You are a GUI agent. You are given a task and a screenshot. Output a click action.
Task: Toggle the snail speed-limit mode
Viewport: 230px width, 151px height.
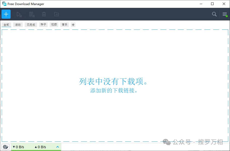[5, 146]
